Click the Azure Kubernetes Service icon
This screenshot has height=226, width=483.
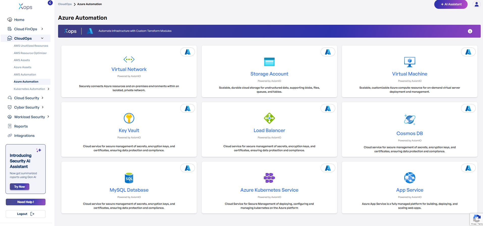tap(269, 178)
